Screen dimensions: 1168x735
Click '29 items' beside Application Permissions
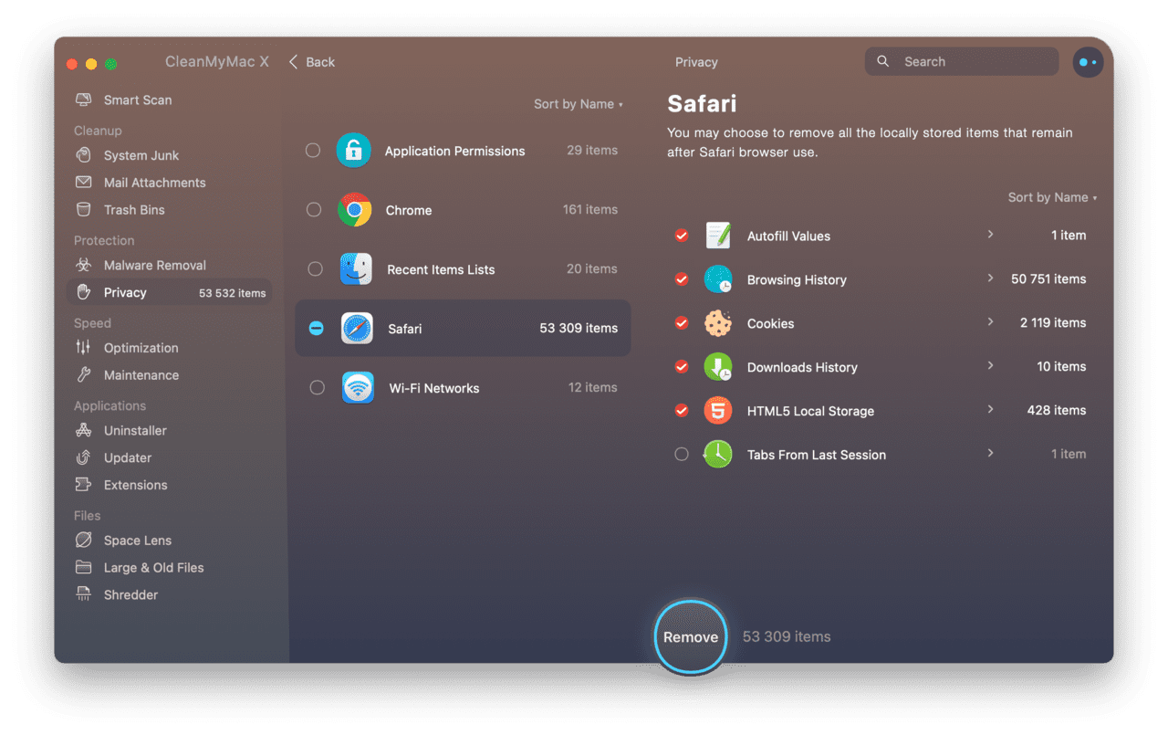point(592,150)
